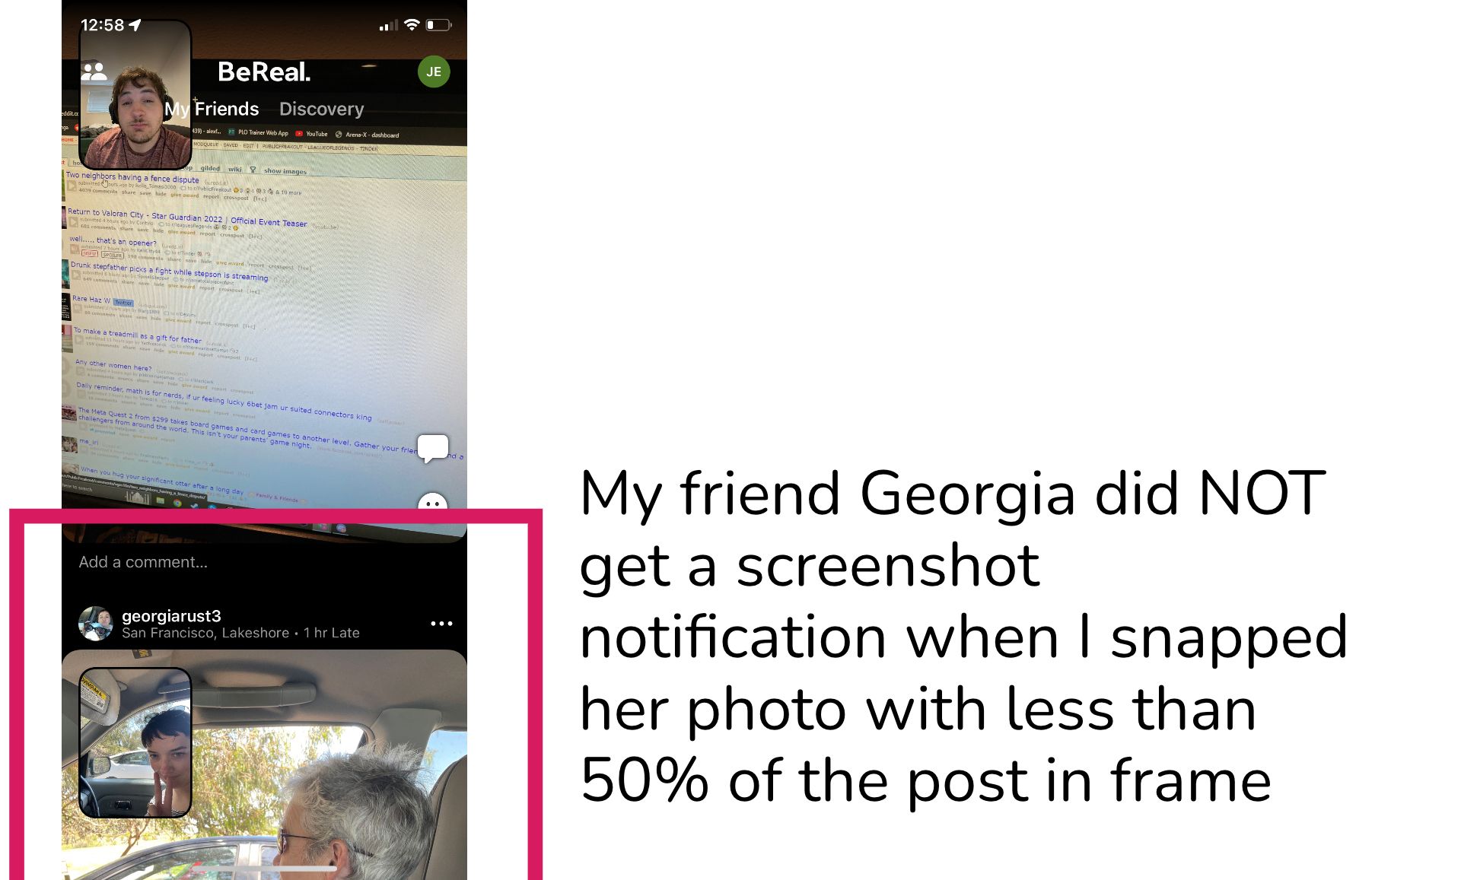Tap the smiley RealMoji reaction icon
Viewport: 1461px width, 880px height.
(433, 501)
